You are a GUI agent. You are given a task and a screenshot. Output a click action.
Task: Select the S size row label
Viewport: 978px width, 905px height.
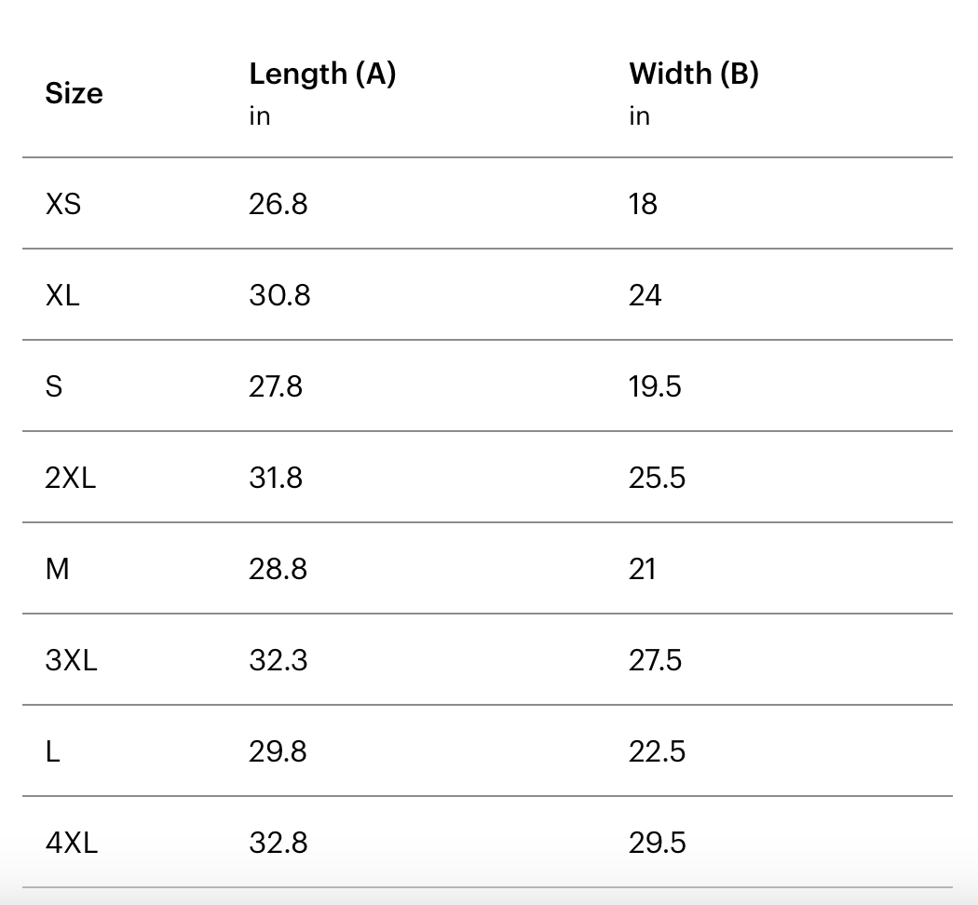pyautogui.click(x=54, y=386)
